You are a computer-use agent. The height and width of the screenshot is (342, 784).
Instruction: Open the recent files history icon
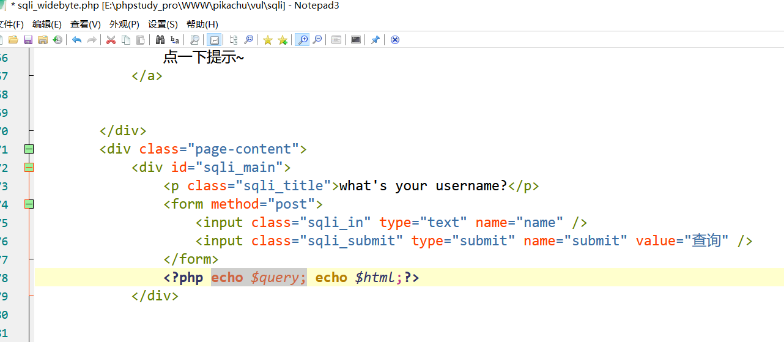coord(57,40)
